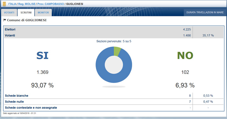Click the large blue SI label
The width and height of the screenshot is (227, 119).
pyautogui.click(x=42, y=56)
